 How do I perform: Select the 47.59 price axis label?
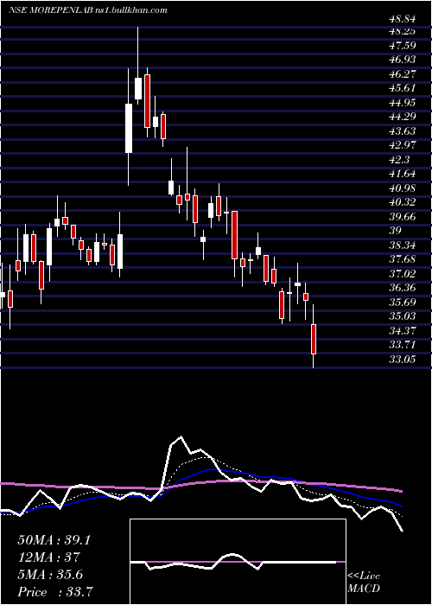click(x=401, y=46)
